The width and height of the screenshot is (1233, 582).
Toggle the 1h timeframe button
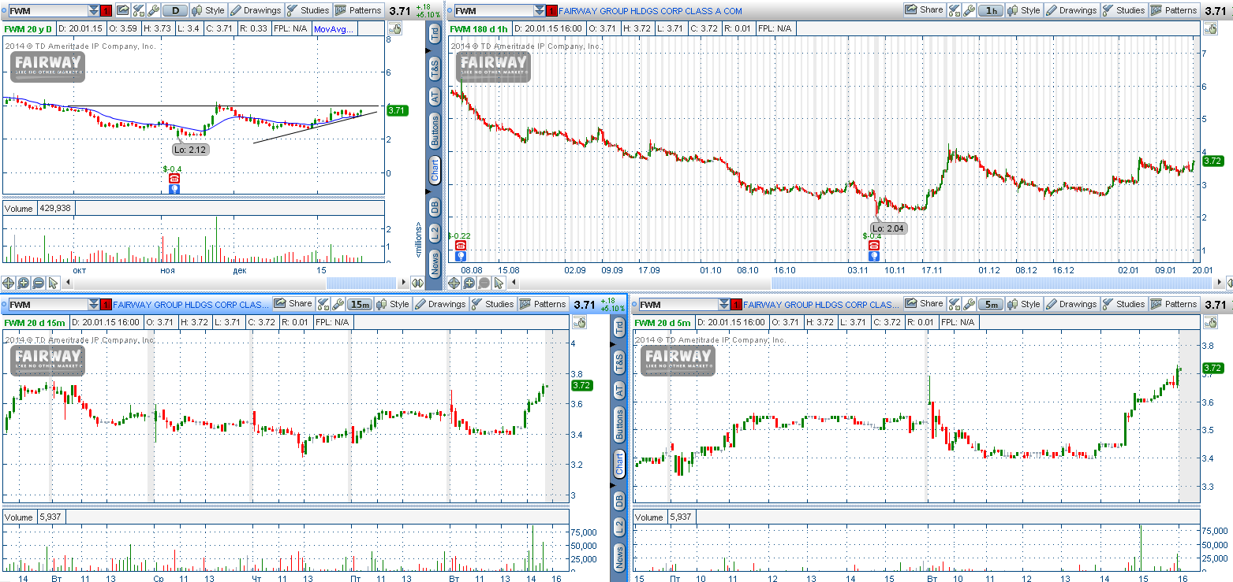point(991,11)
